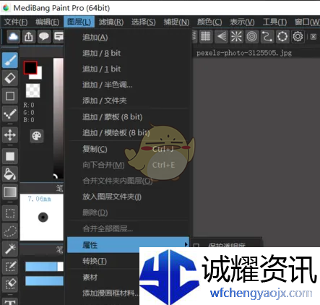Select the Brush tool
Image resolution: width=320 pixels, height=305 pixels.
10,60
